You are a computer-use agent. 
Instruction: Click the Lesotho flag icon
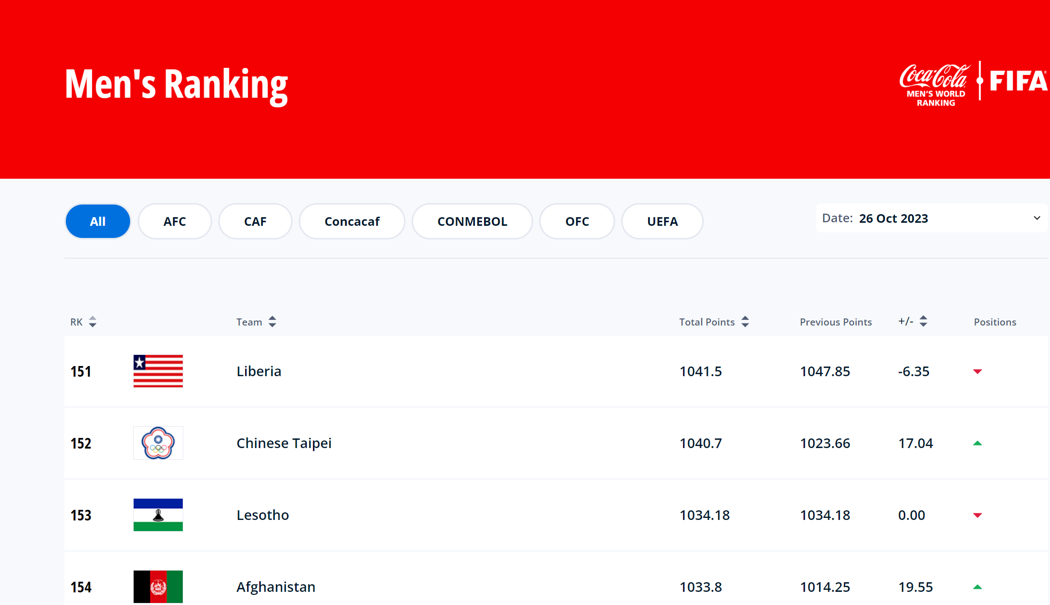pos(158,515)
